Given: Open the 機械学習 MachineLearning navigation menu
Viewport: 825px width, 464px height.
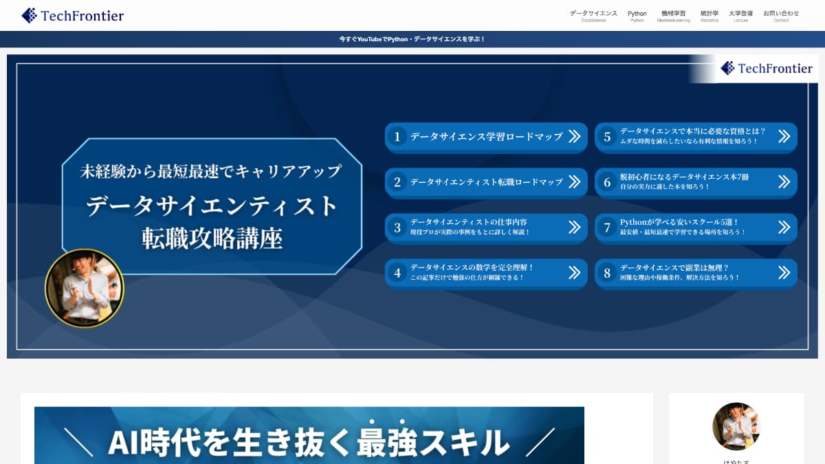Looking at the screenshot, I should click(673, 15).
